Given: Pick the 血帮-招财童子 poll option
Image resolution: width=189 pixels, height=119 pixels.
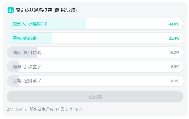Looking at the screenshot, I should pos(95,81).
